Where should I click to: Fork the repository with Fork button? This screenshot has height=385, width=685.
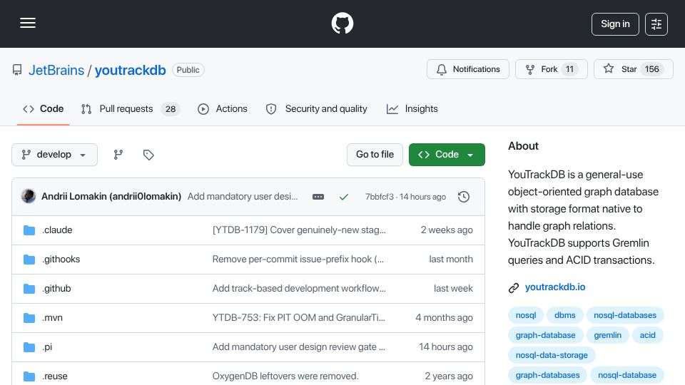coord(552,69)
